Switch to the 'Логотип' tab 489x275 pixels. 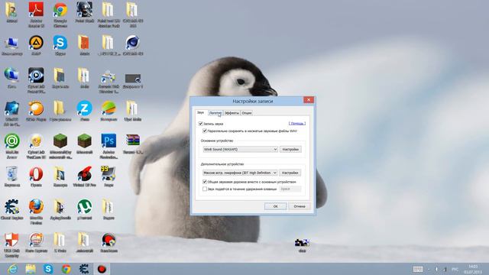coord(215,113)
